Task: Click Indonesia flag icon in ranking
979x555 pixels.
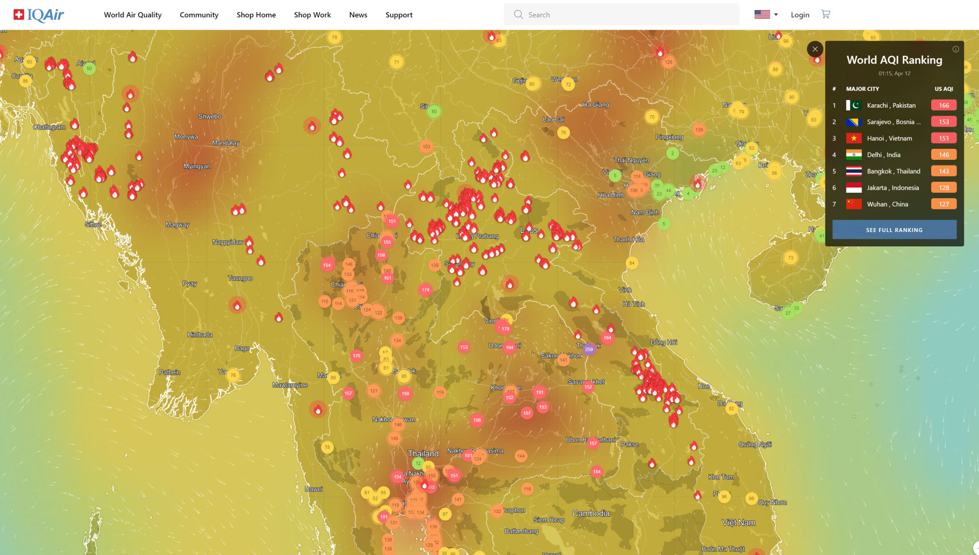Action: [854, 188]
